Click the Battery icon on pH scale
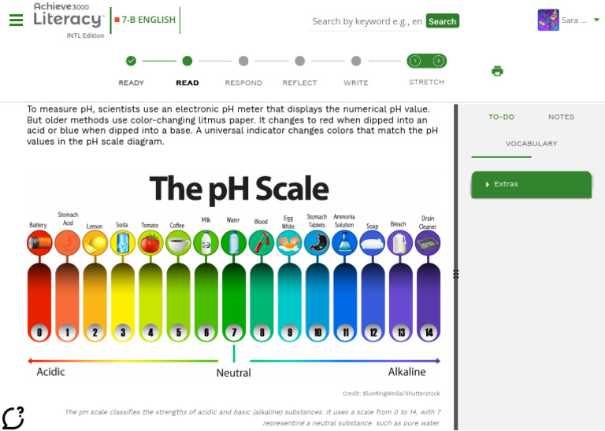 click(39, 242)
